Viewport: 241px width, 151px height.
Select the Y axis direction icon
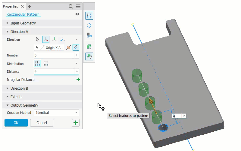(x=54, y=39)
